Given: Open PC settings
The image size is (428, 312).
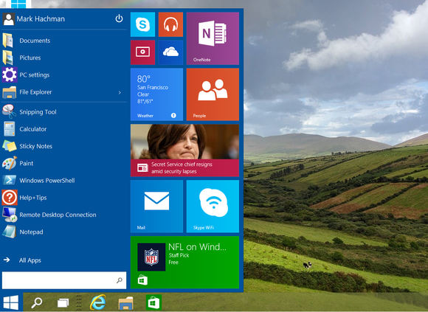Looking at the screenshot, I should pos(64,75).
